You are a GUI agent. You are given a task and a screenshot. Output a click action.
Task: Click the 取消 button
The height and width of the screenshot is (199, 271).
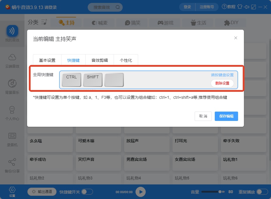203,116
